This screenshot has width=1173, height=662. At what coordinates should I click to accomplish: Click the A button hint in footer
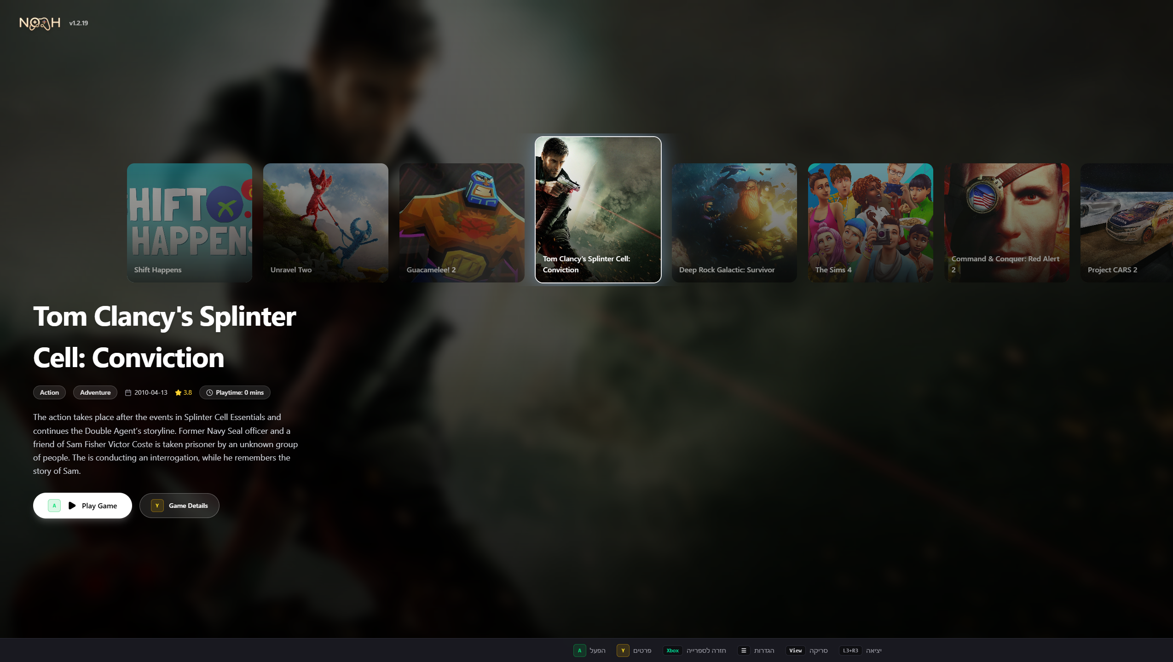click(x=580, y=650)
